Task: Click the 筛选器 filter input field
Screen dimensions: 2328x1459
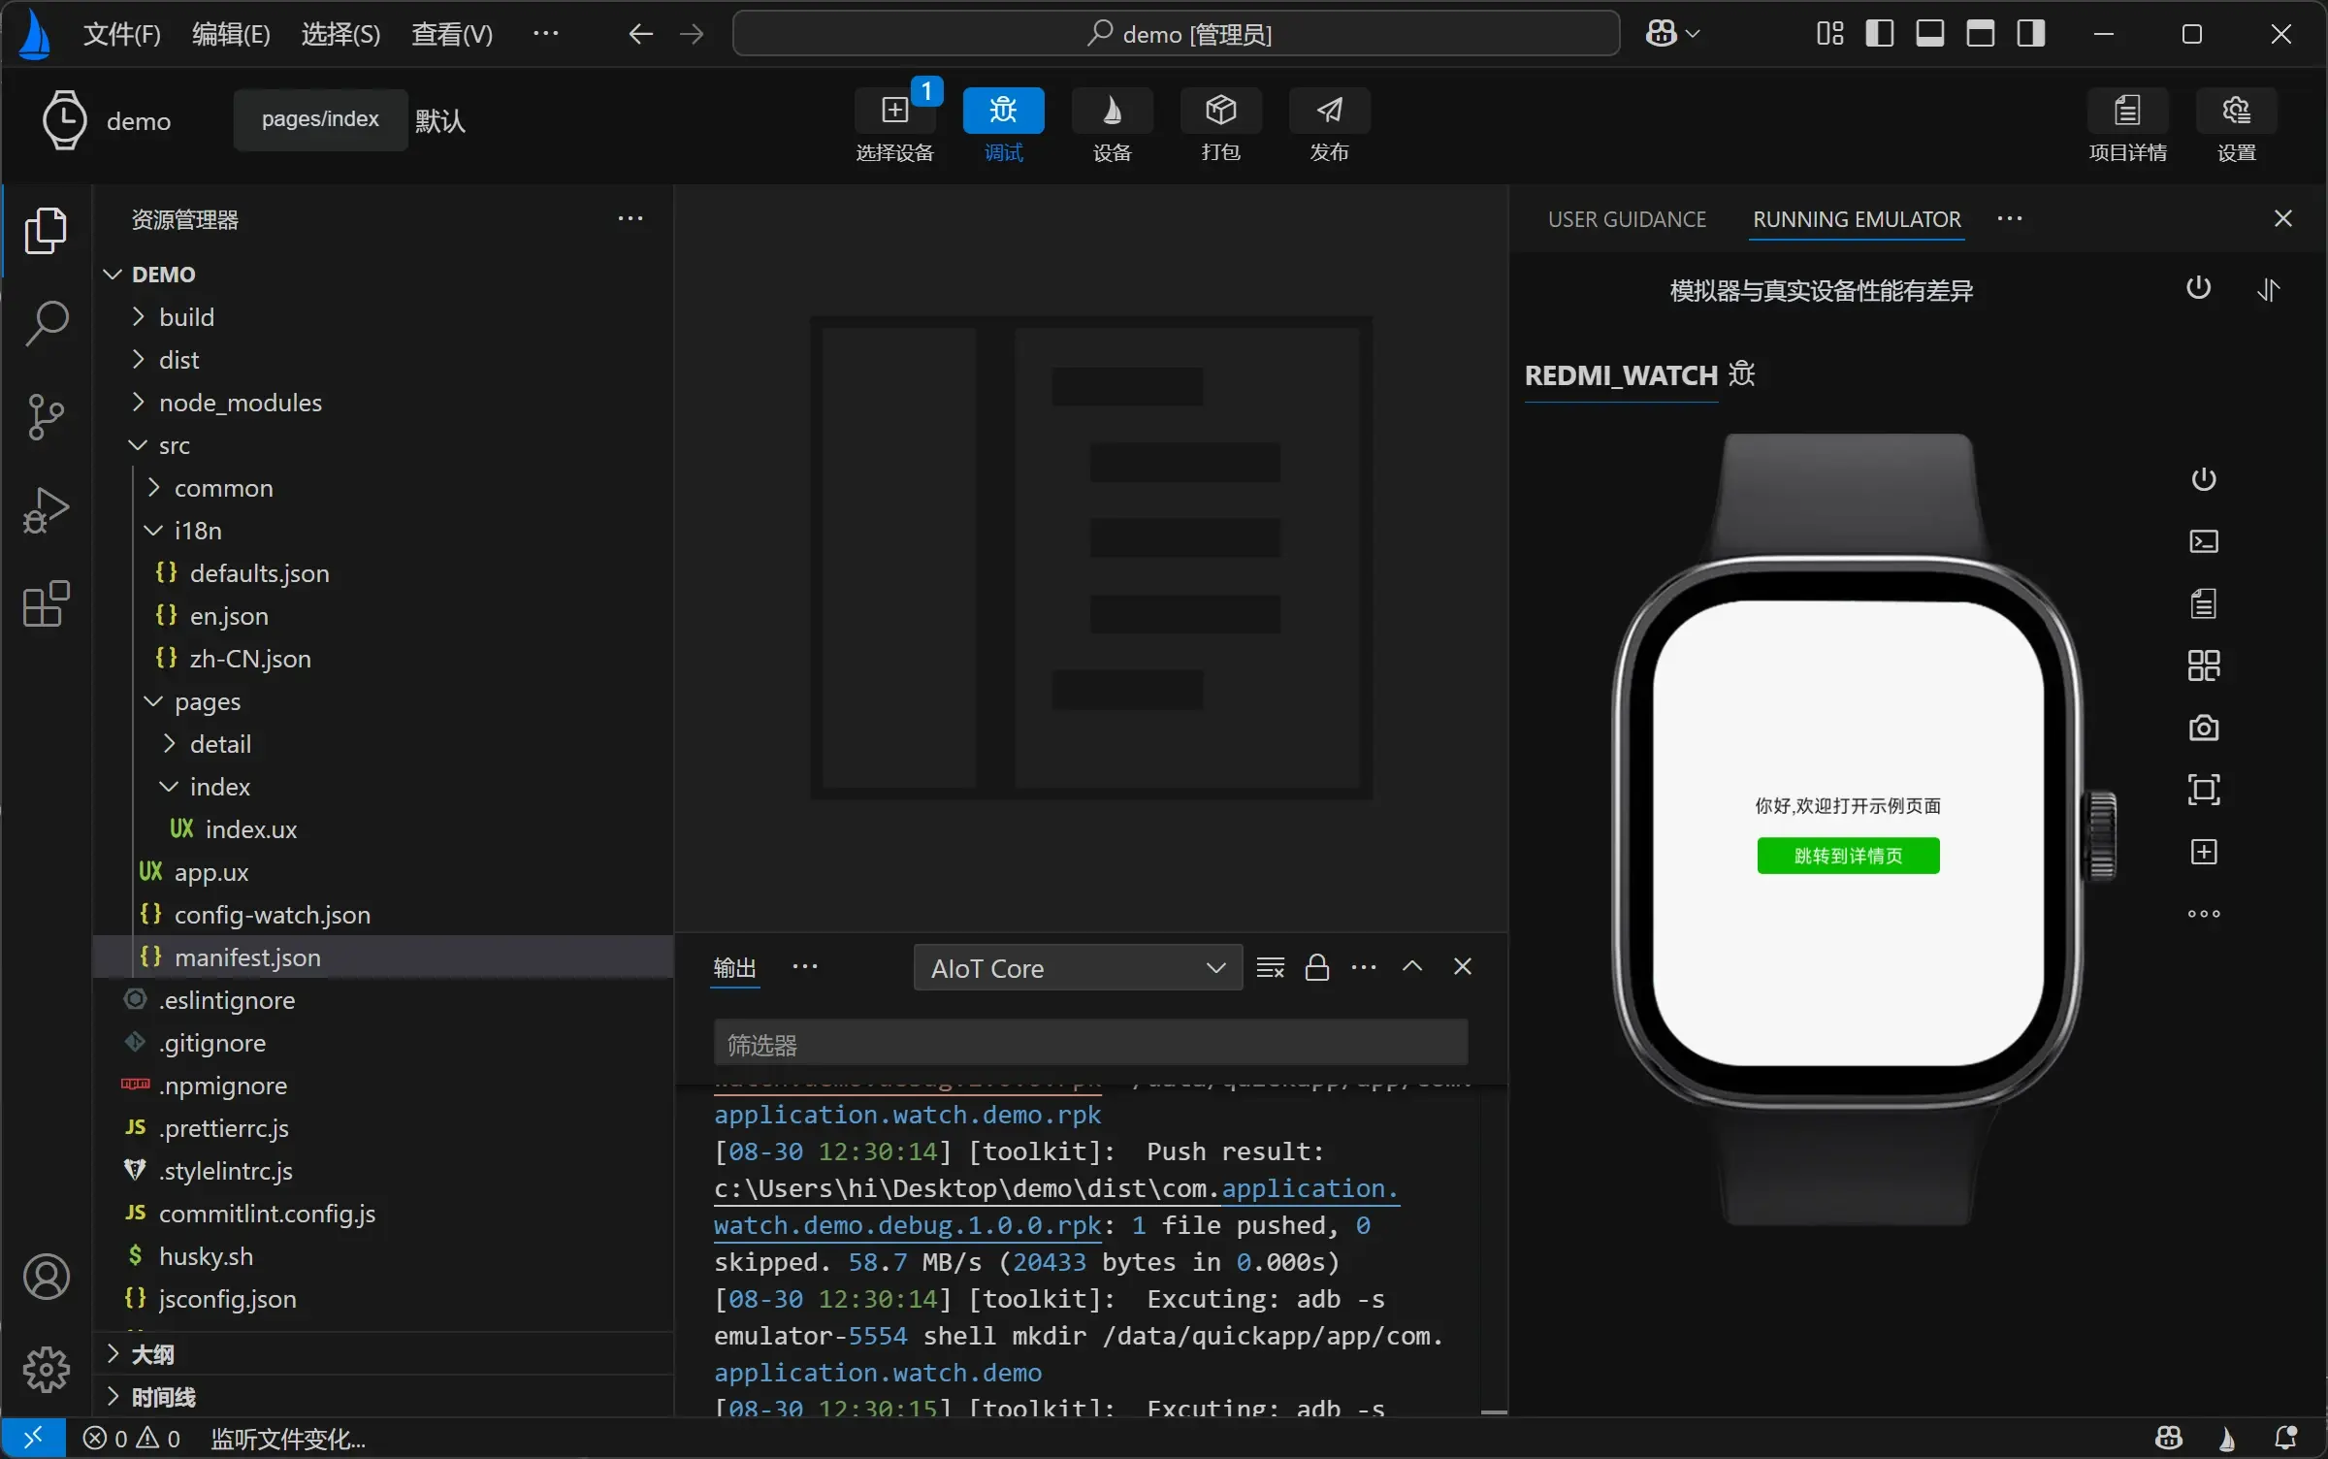Action: point(1090,1045)
